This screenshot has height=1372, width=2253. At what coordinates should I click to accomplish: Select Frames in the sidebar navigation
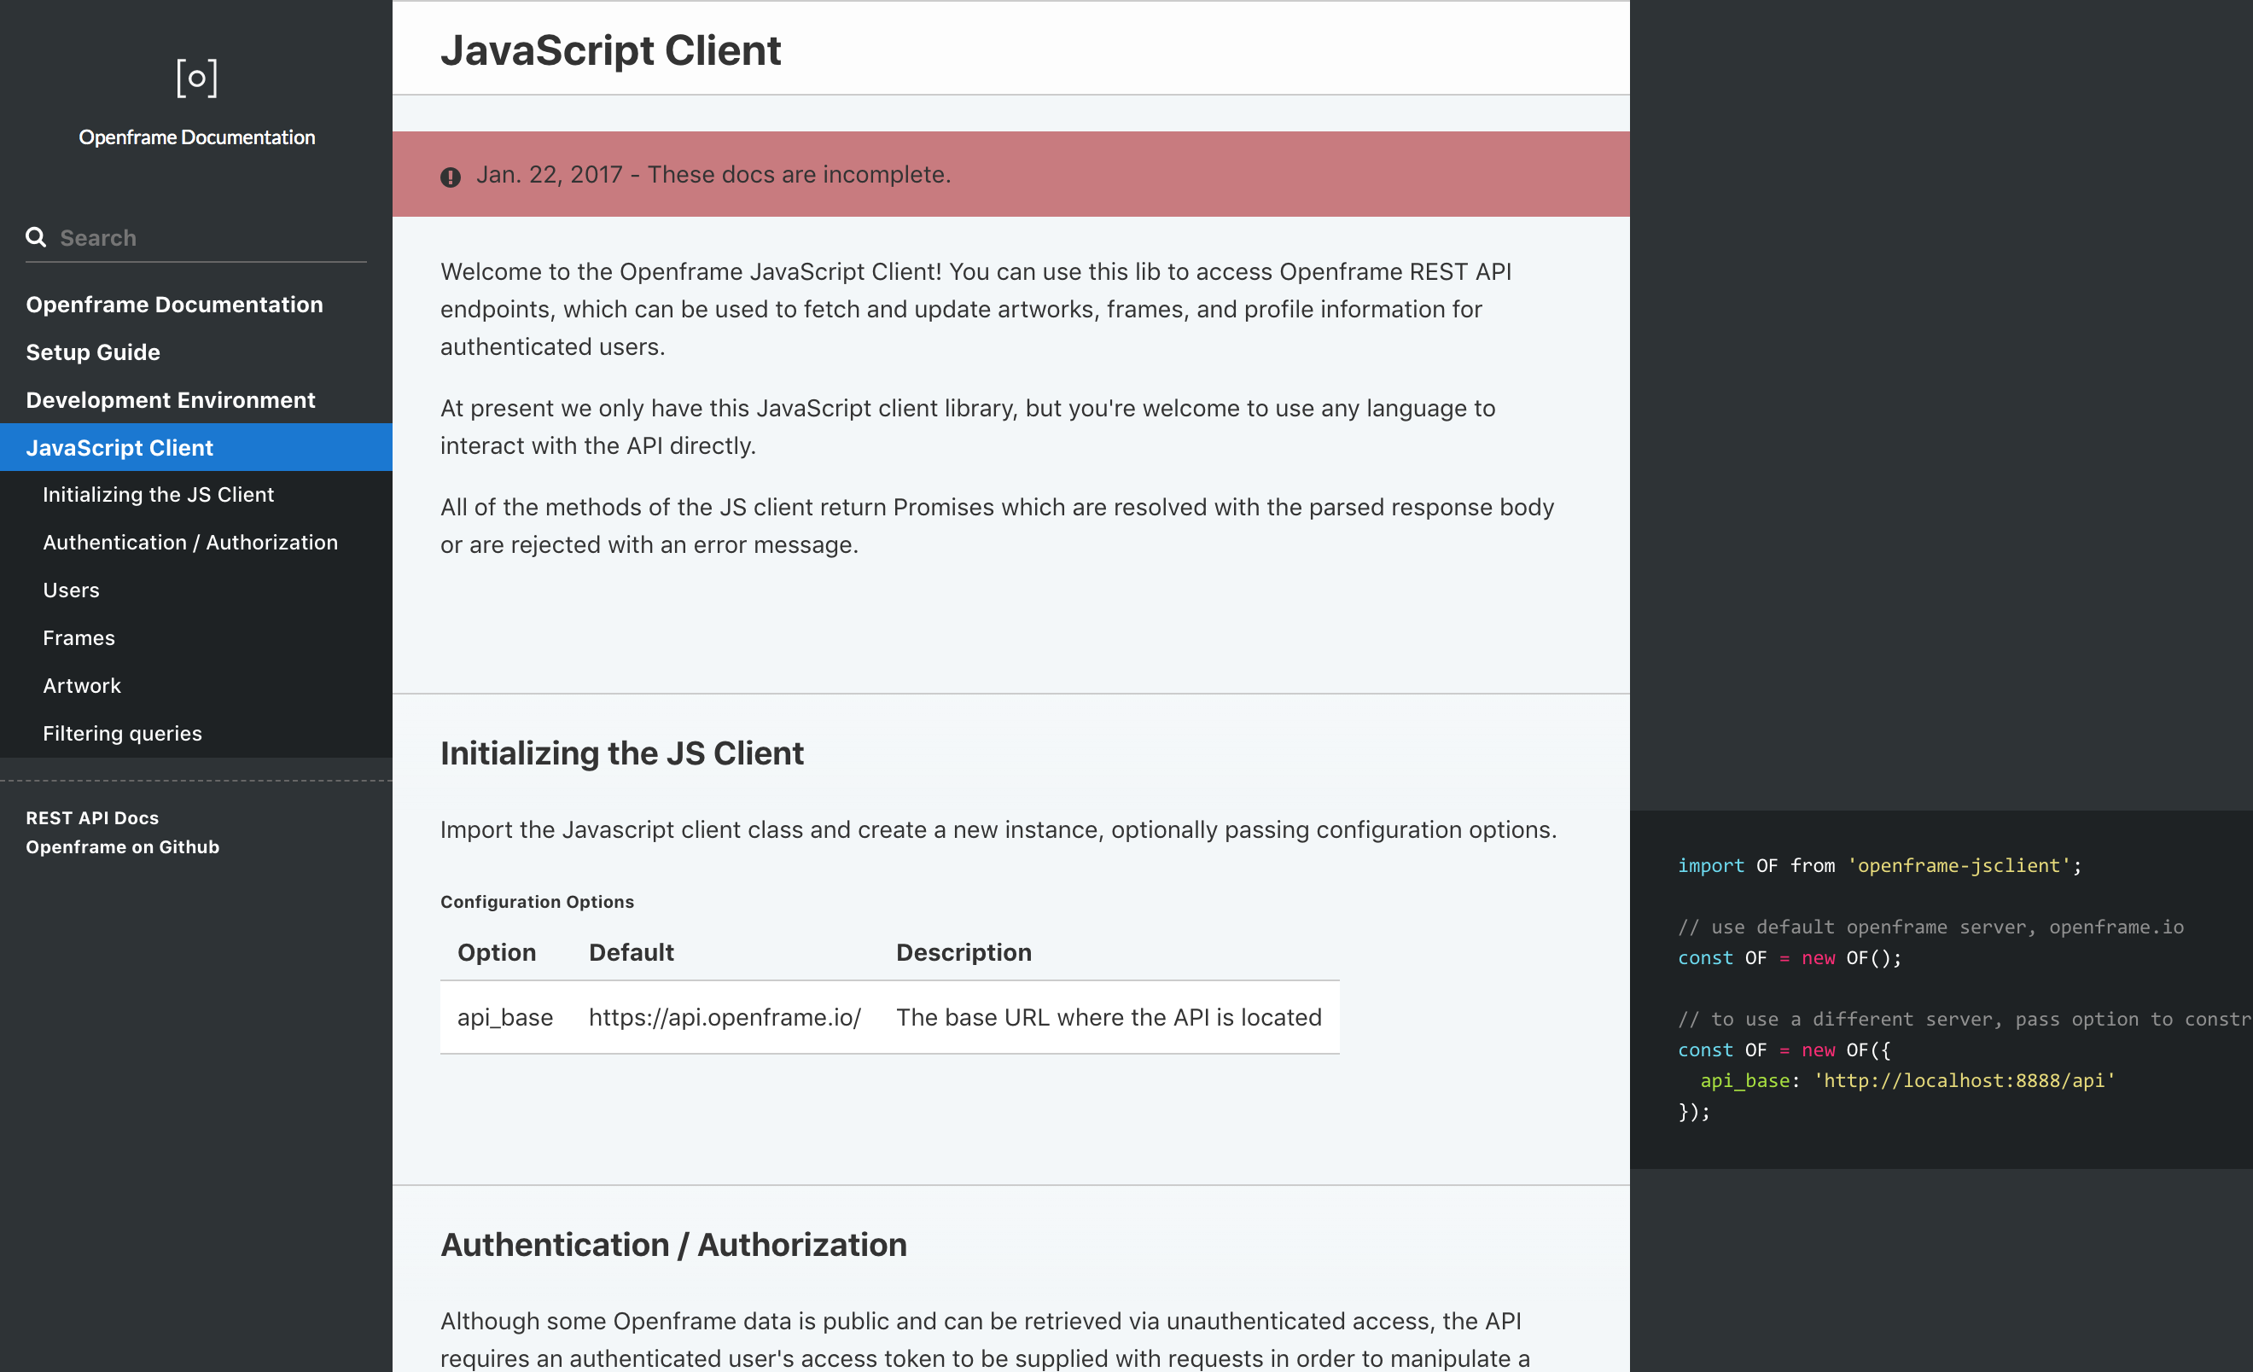[x=79, y=637]
